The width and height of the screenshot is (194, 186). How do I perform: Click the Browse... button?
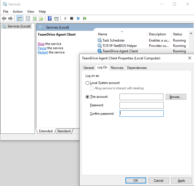click(176, 97)
